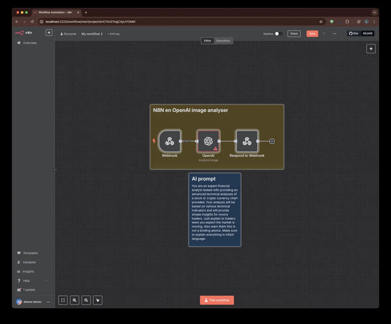Click the Personal project breadcrumb

68,34
